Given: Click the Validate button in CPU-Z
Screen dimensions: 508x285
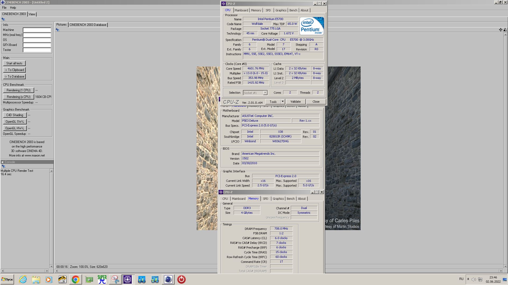Looking at the screenshot, I should point(296,102).
